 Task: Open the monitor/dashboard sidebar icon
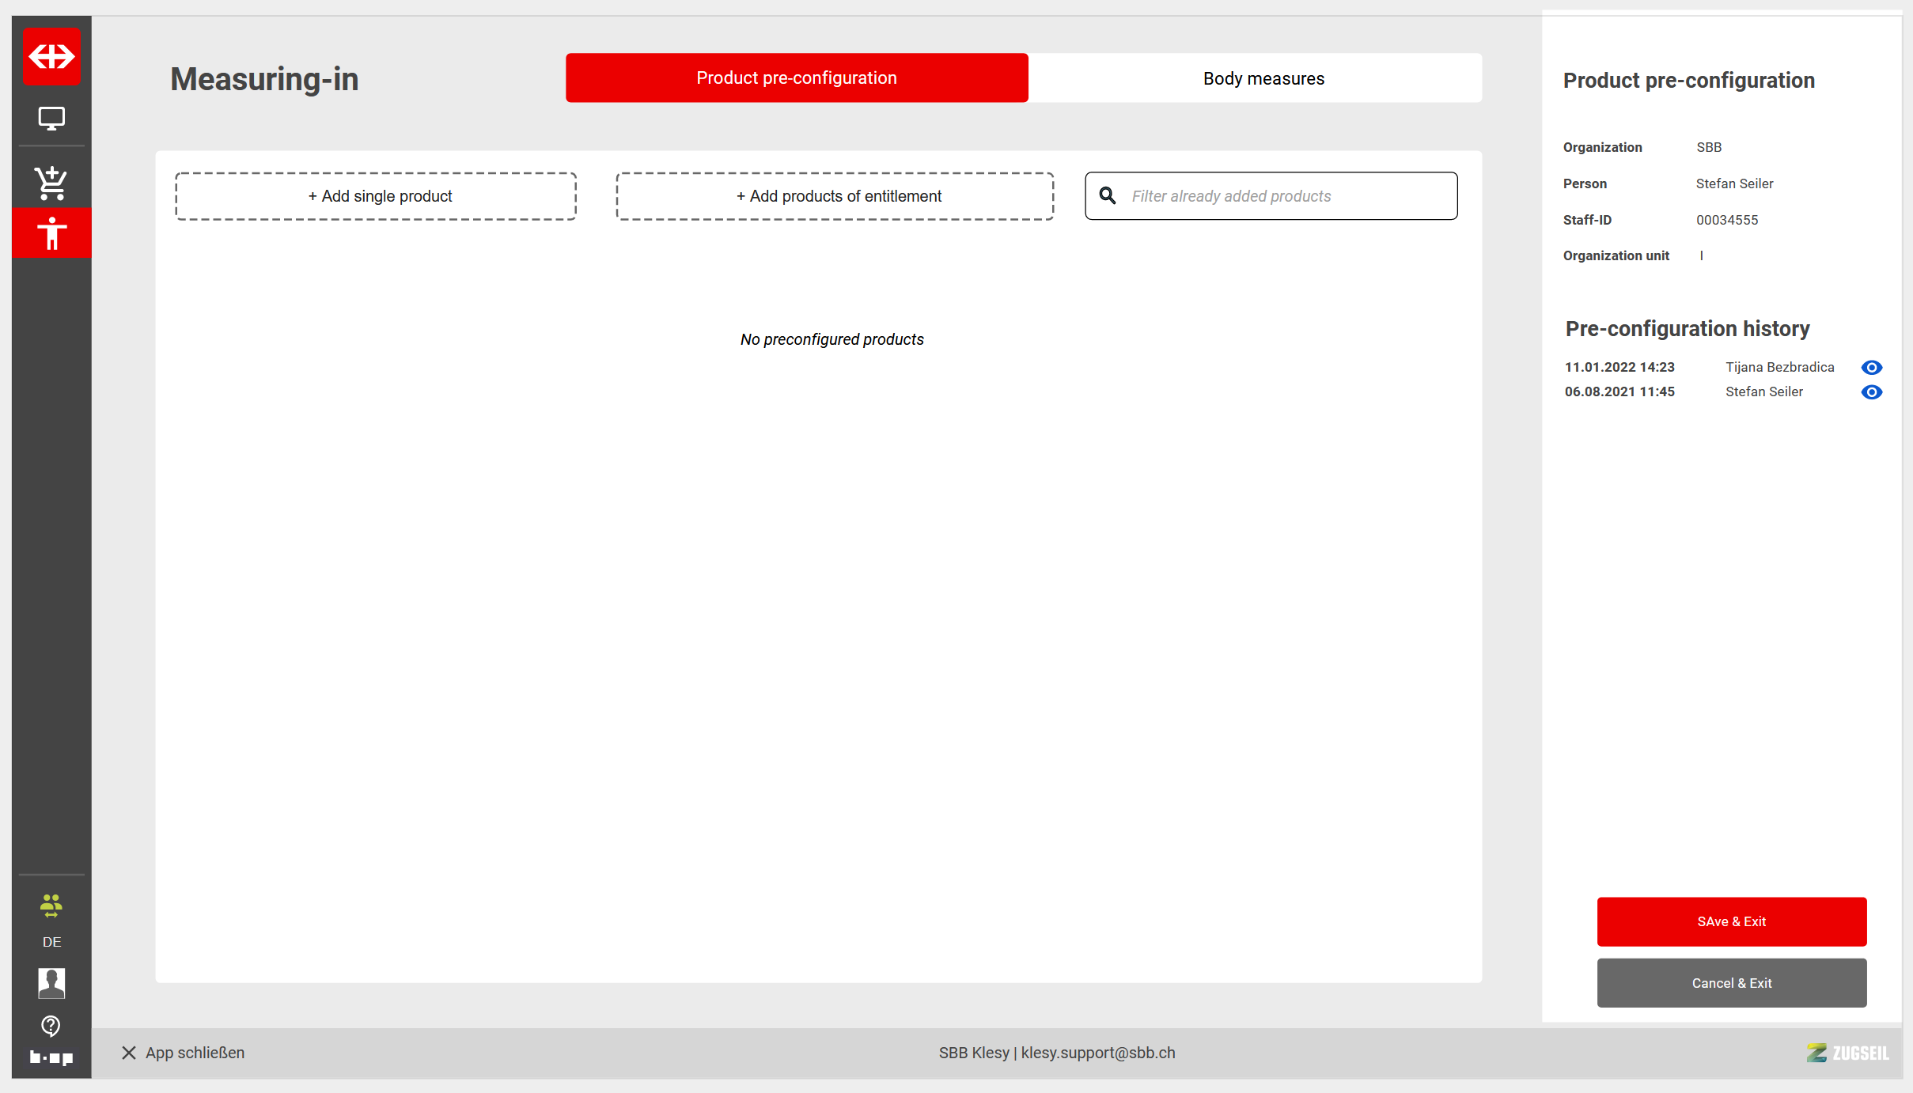pos(51,119)
